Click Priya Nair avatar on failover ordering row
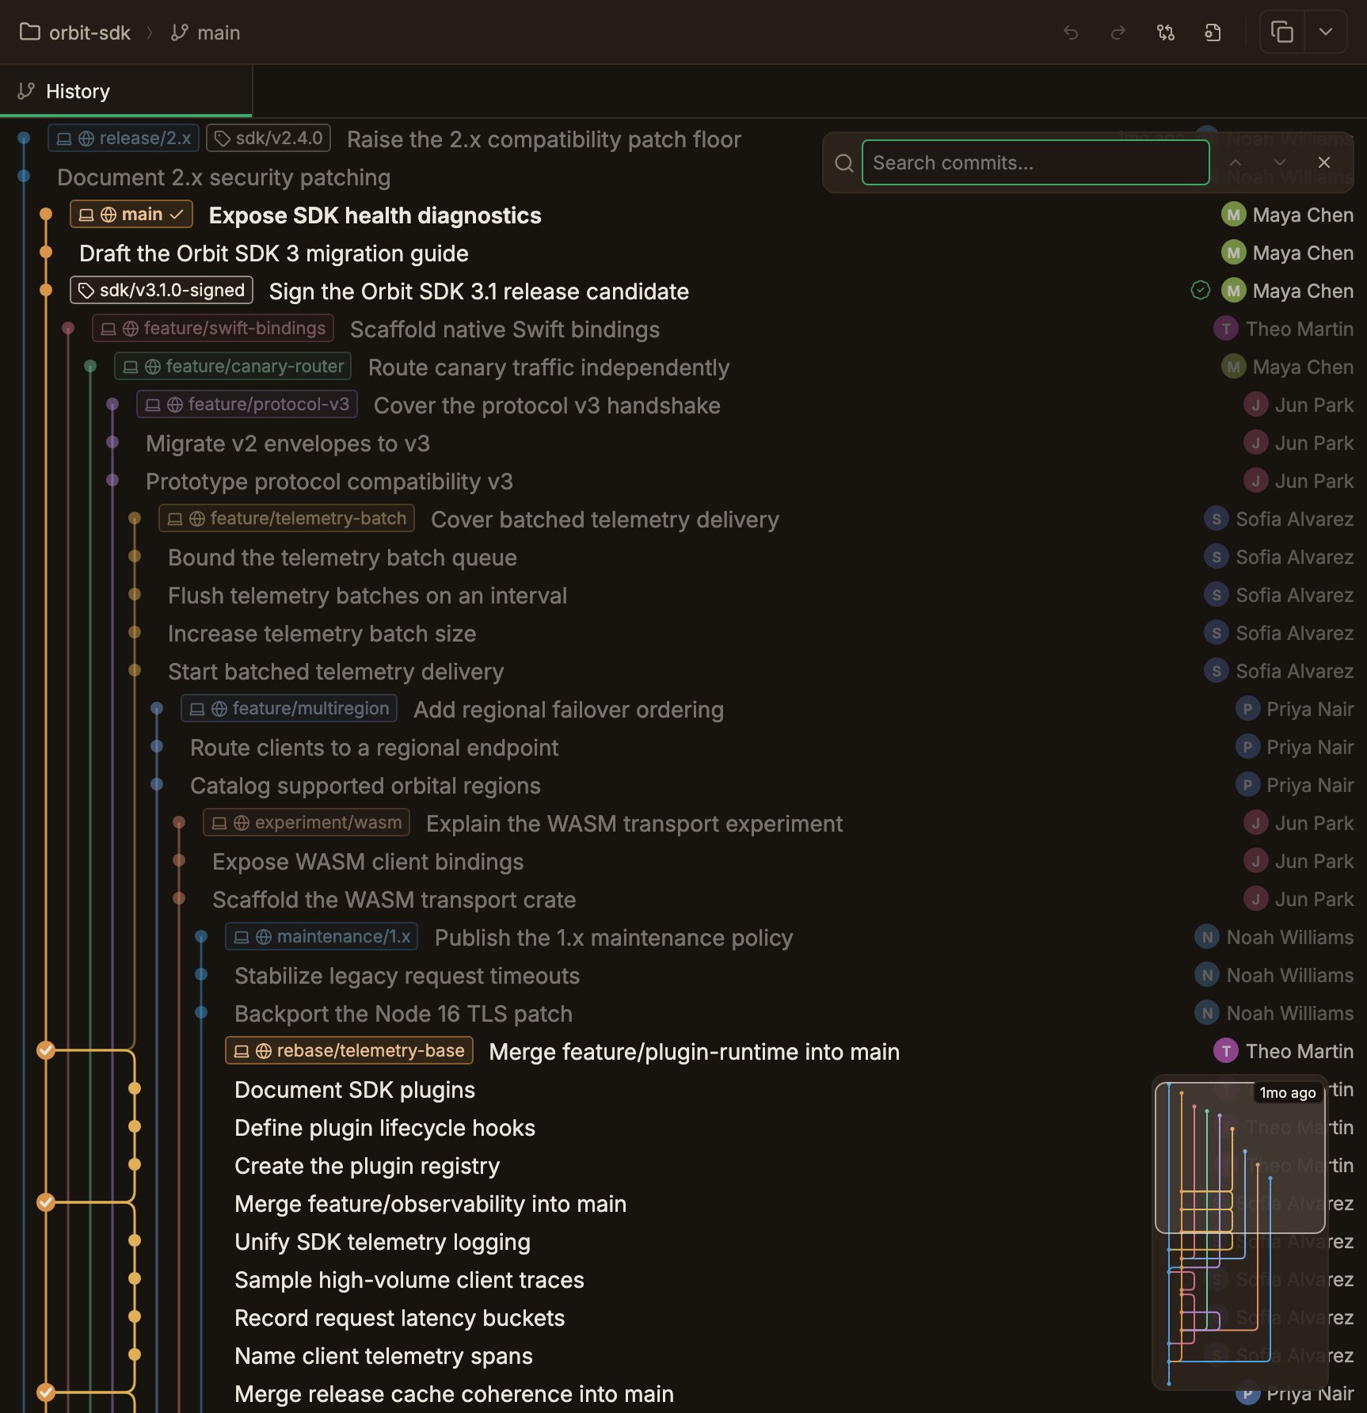Screen dimensions: 1367x1413 pos(1247,709)
